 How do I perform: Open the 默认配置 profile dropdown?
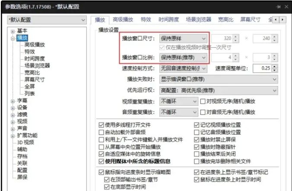coord(47,20)
